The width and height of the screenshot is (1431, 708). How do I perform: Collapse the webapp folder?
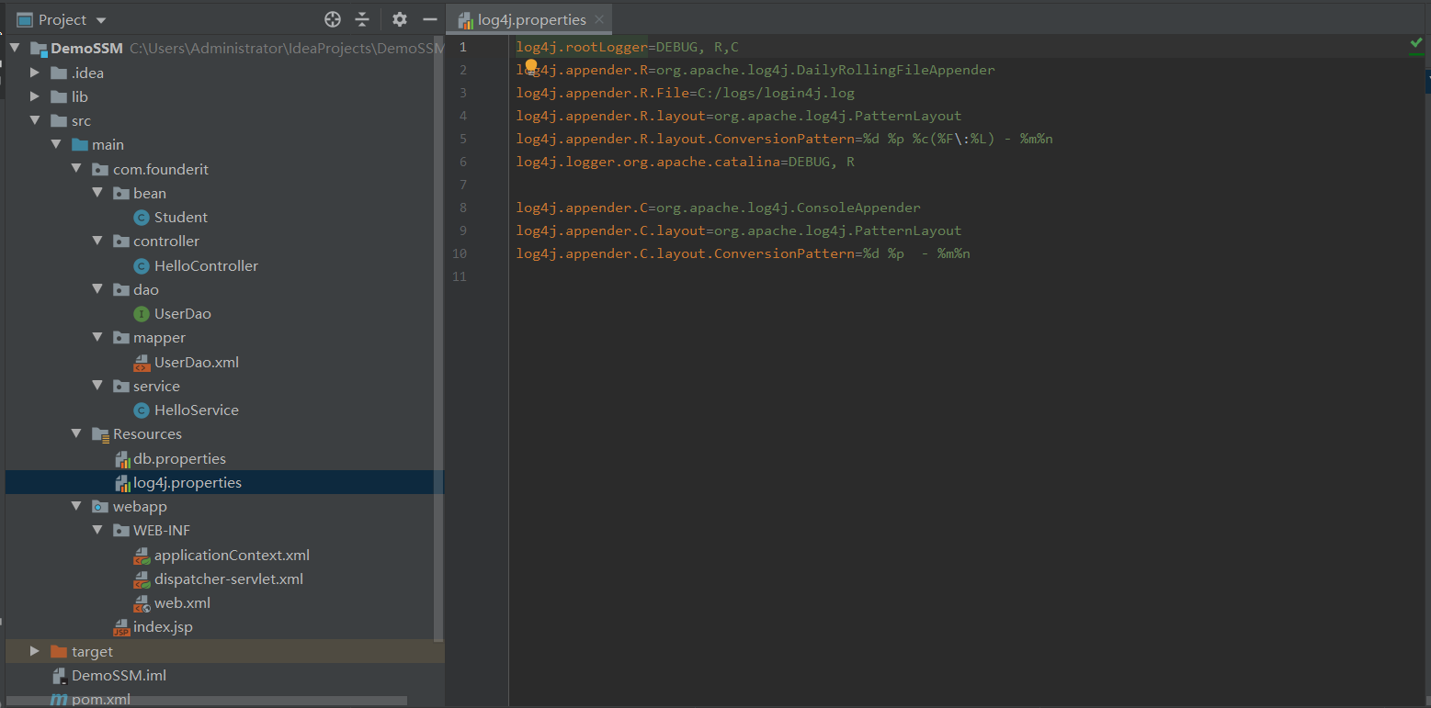77,506
